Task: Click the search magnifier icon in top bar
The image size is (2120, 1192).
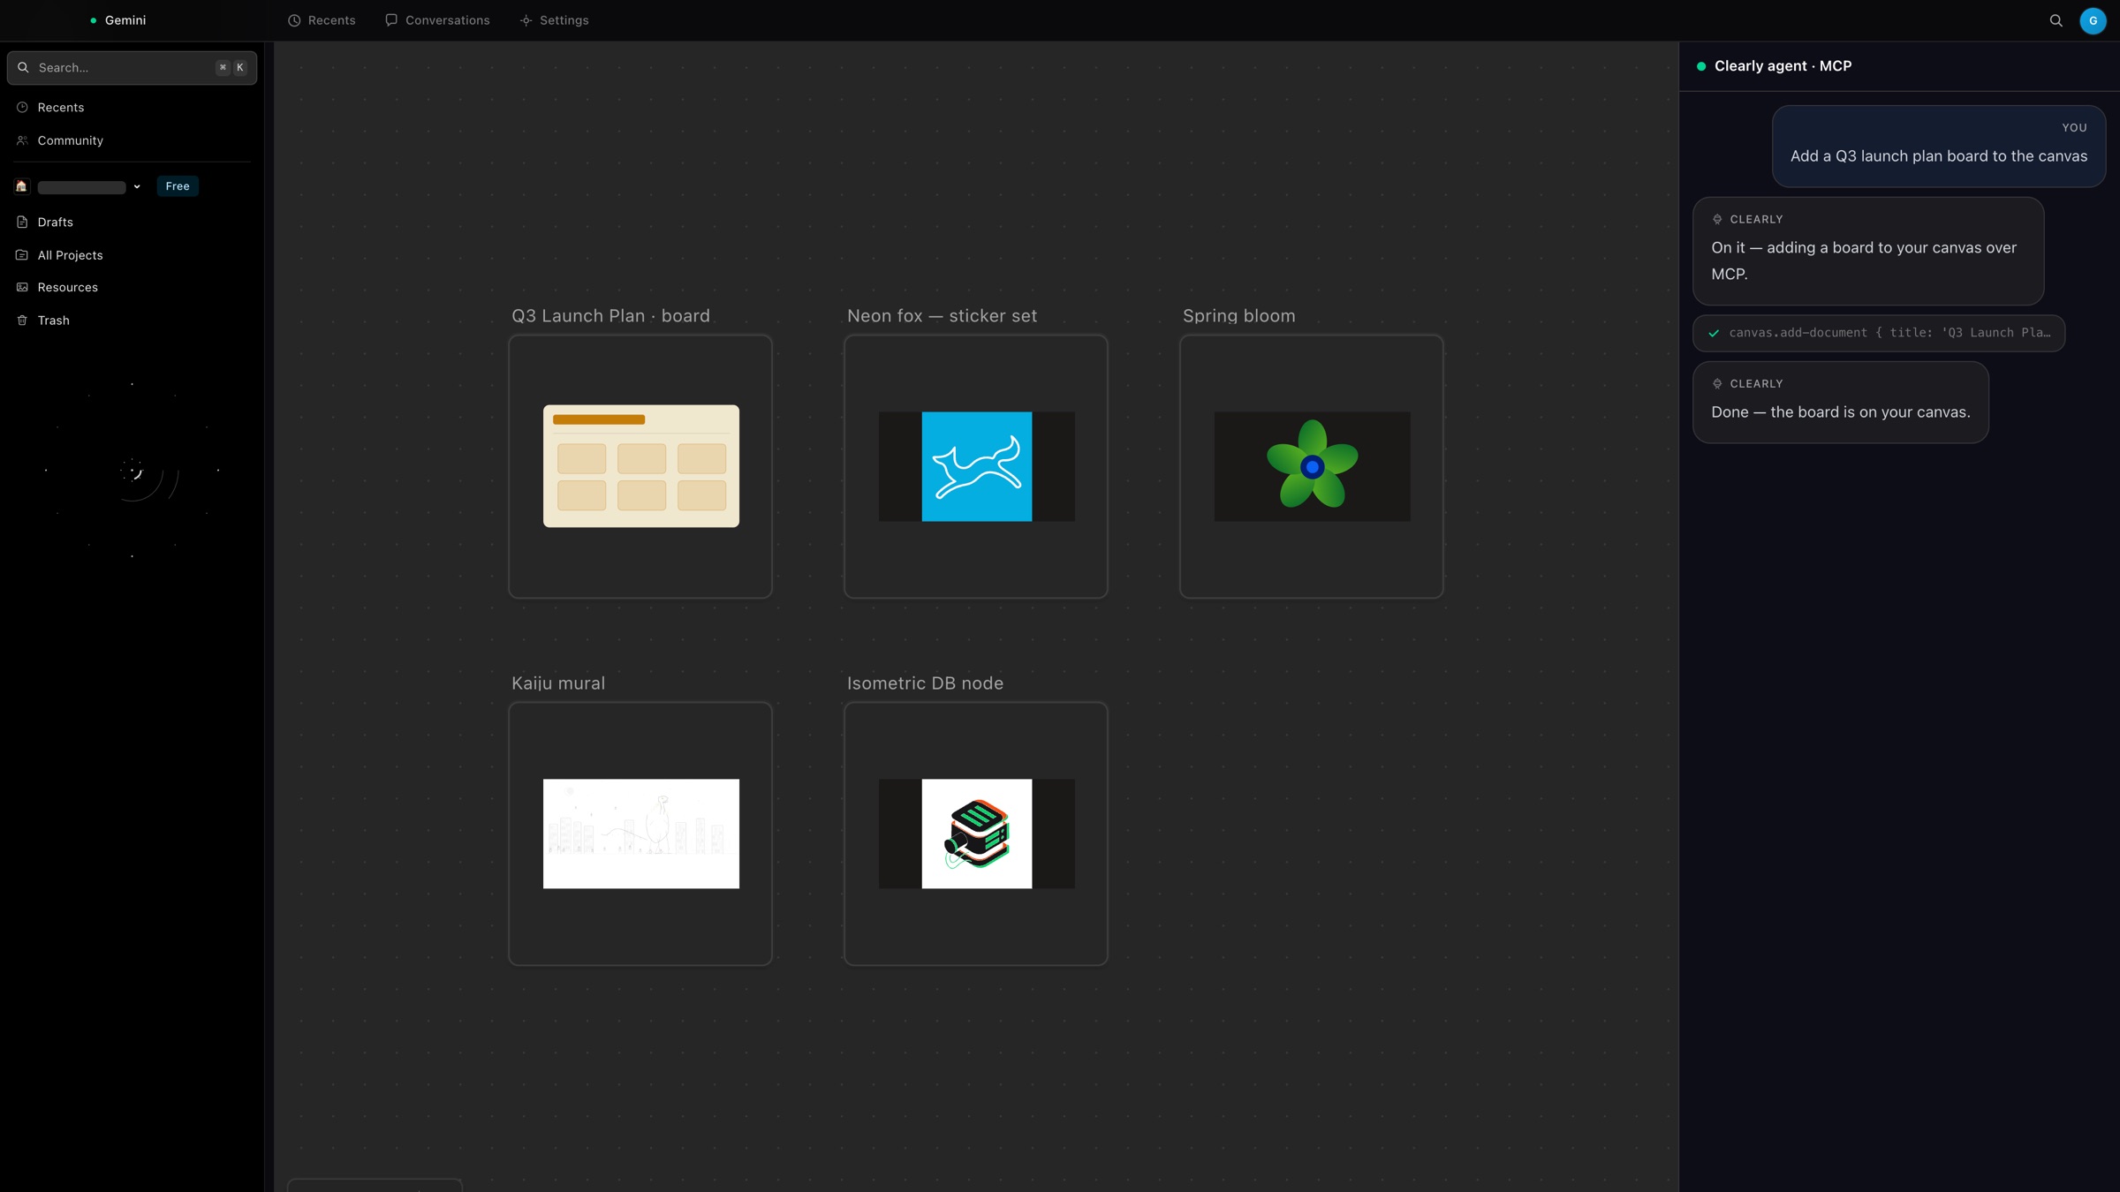Action: tap(2056, 20)
